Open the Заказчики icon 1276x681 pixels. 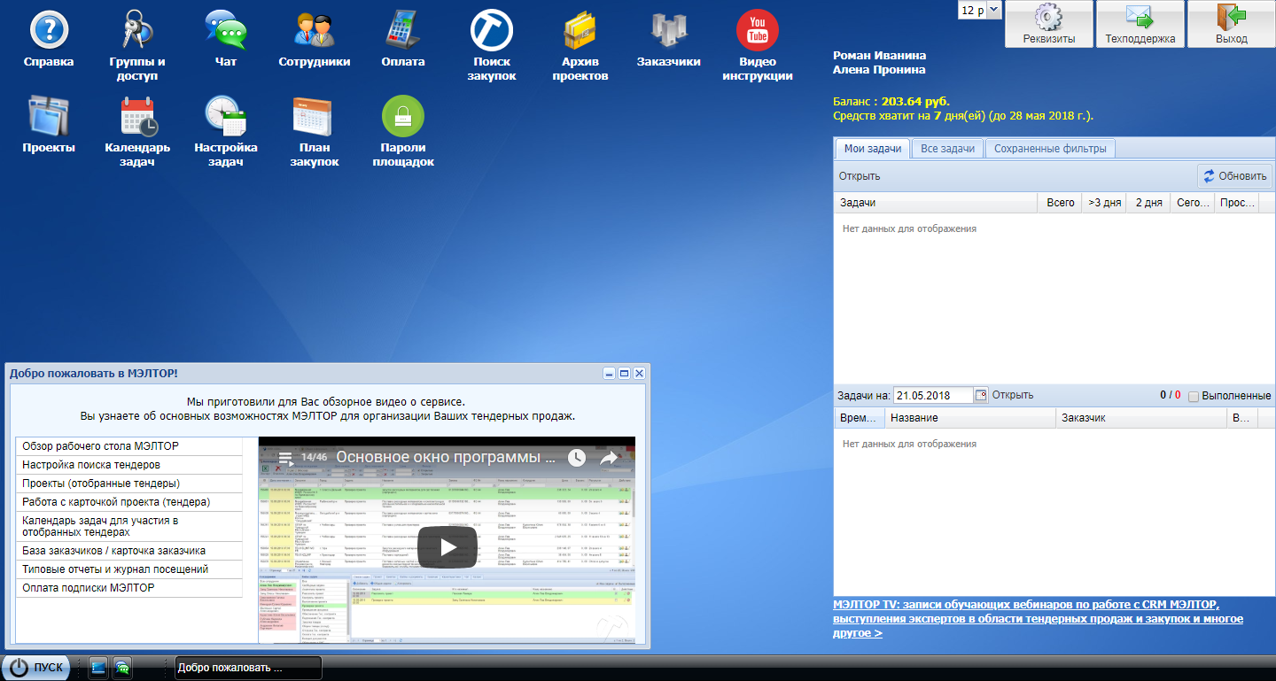coord(669,30)
